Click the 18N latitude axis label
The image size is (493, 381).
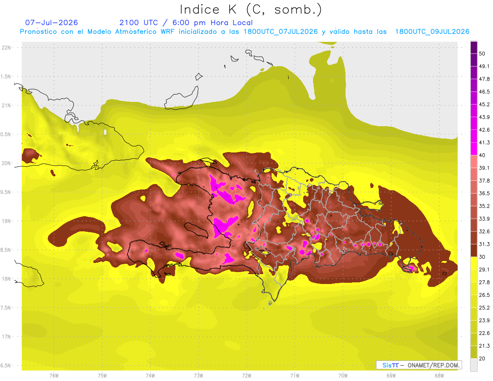coord(6,279)
